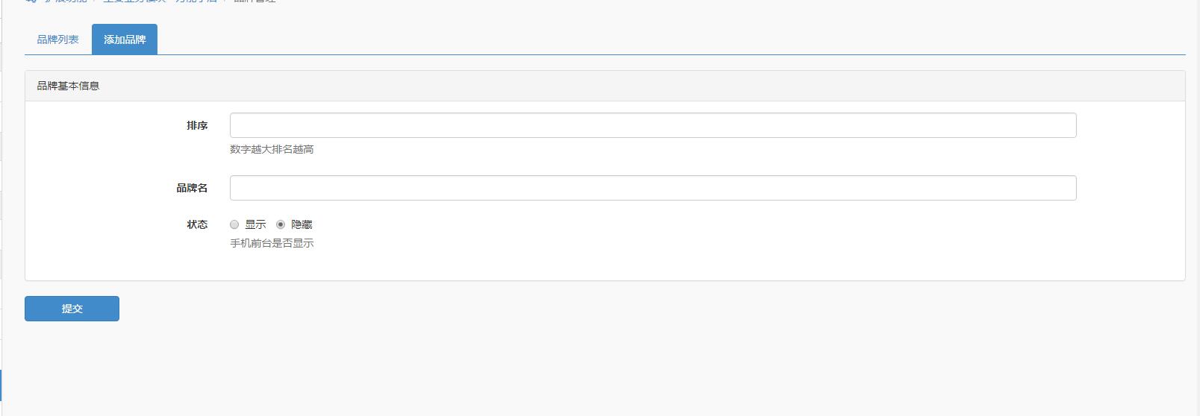Click the 状态 field label
1200x416 pixels.
pyautogui.click(x=197, y=224)
